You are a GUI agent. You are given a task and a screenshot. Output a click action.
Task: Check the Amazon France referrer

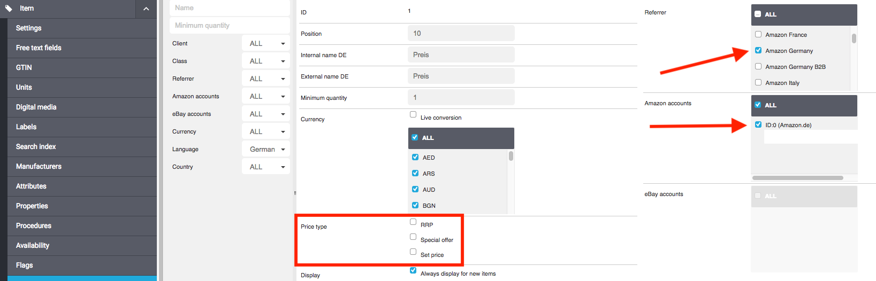point(758,34)
